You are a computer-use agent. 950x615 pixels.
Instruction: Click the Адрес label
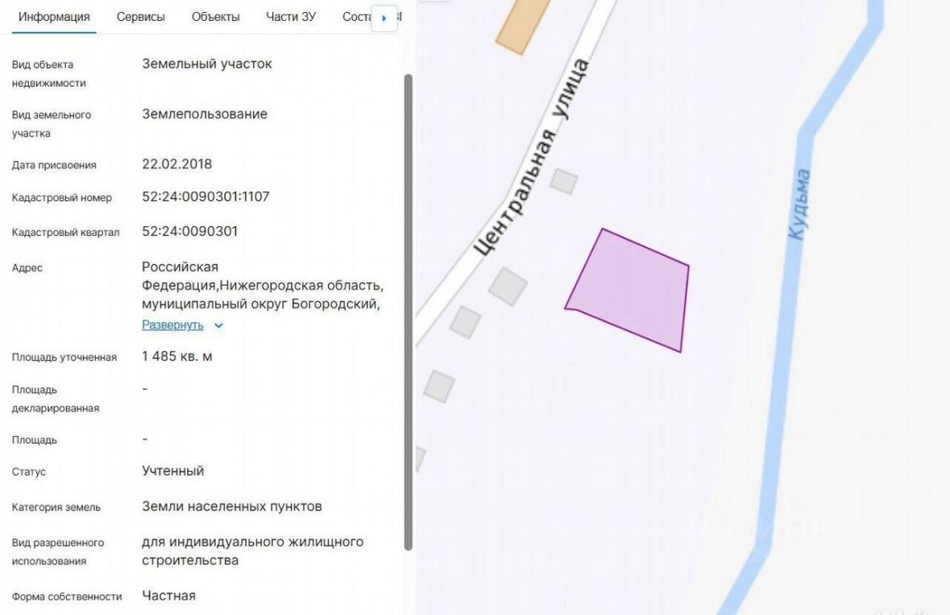click(27, 267)
